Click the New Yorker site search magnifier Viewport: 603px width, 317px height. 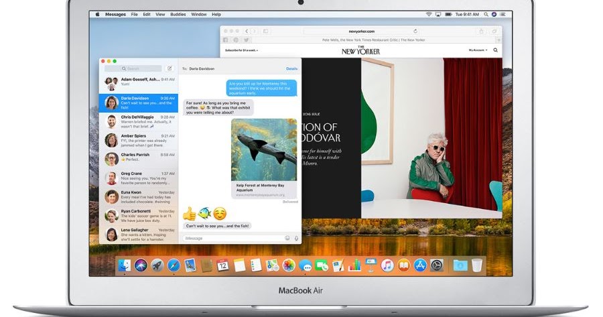pos(495,50)
